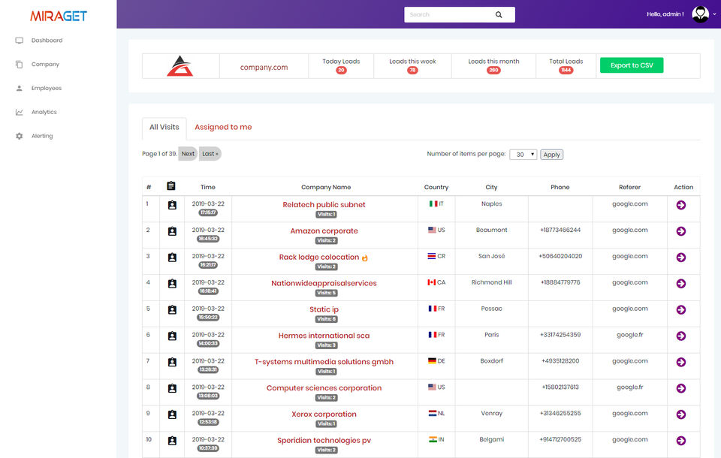Open Employees in the sidebar menu
Viewport: 721px width, 458px height.
(47, 89)
